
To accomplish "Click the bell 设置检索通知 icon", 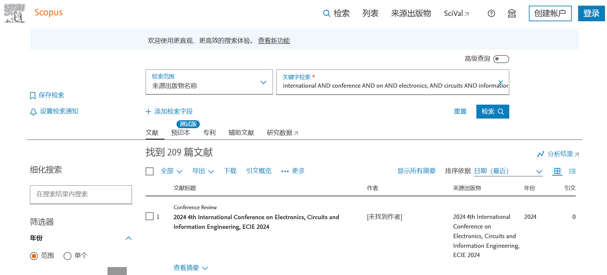I will [33, 112].
